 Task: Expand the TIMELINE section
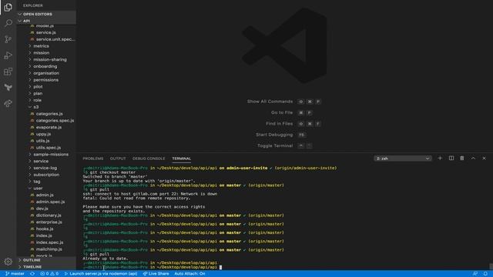pos(46,267)
